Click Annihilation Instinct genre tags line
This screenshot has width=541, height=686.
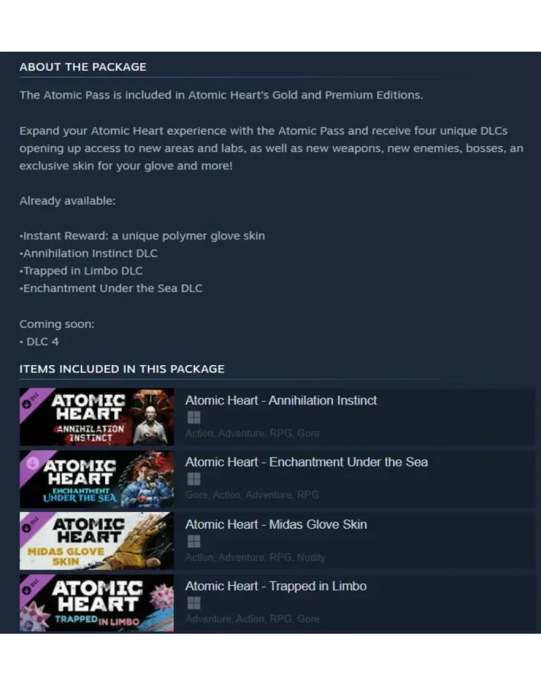point(252,433)
